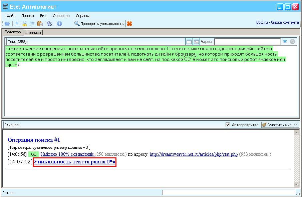Open dreamweaver.net.ru stat.php link
The height and width of the screenshot is (197, 302).
(194, 154)
